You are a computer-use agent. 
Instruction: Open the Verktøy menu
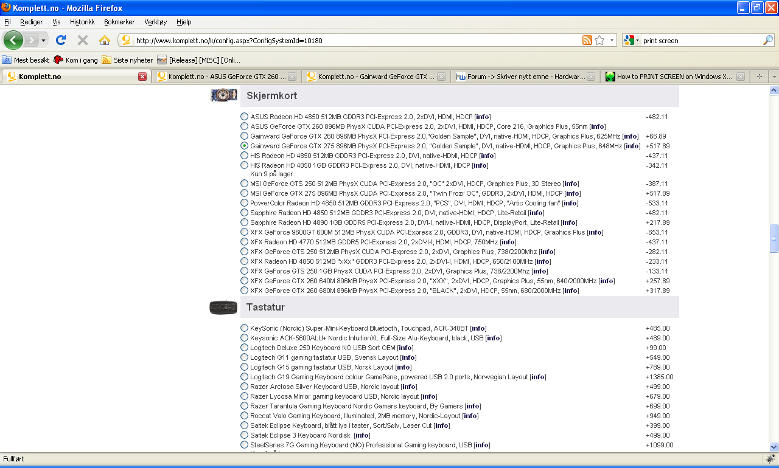156,22
